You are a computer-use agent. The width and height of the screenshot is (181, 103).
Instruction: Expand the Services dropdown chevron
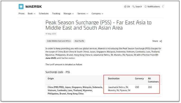pos(87,14)
